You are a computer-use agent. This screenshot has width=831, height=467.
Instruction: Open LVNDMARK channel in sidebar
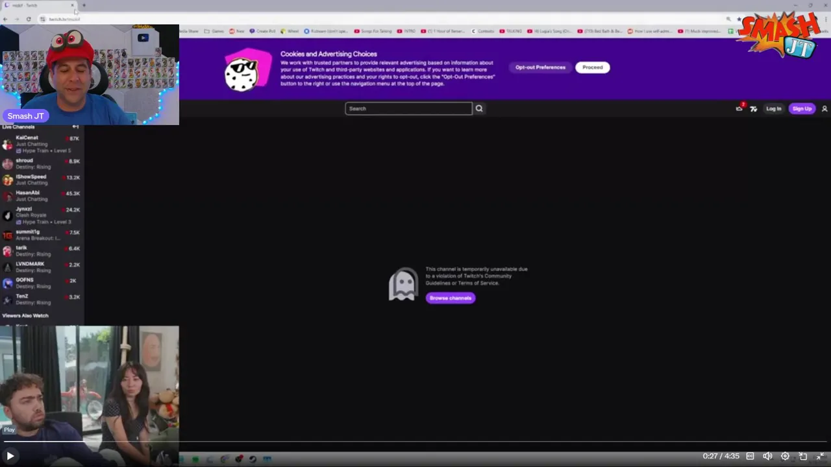pos(42,267)
